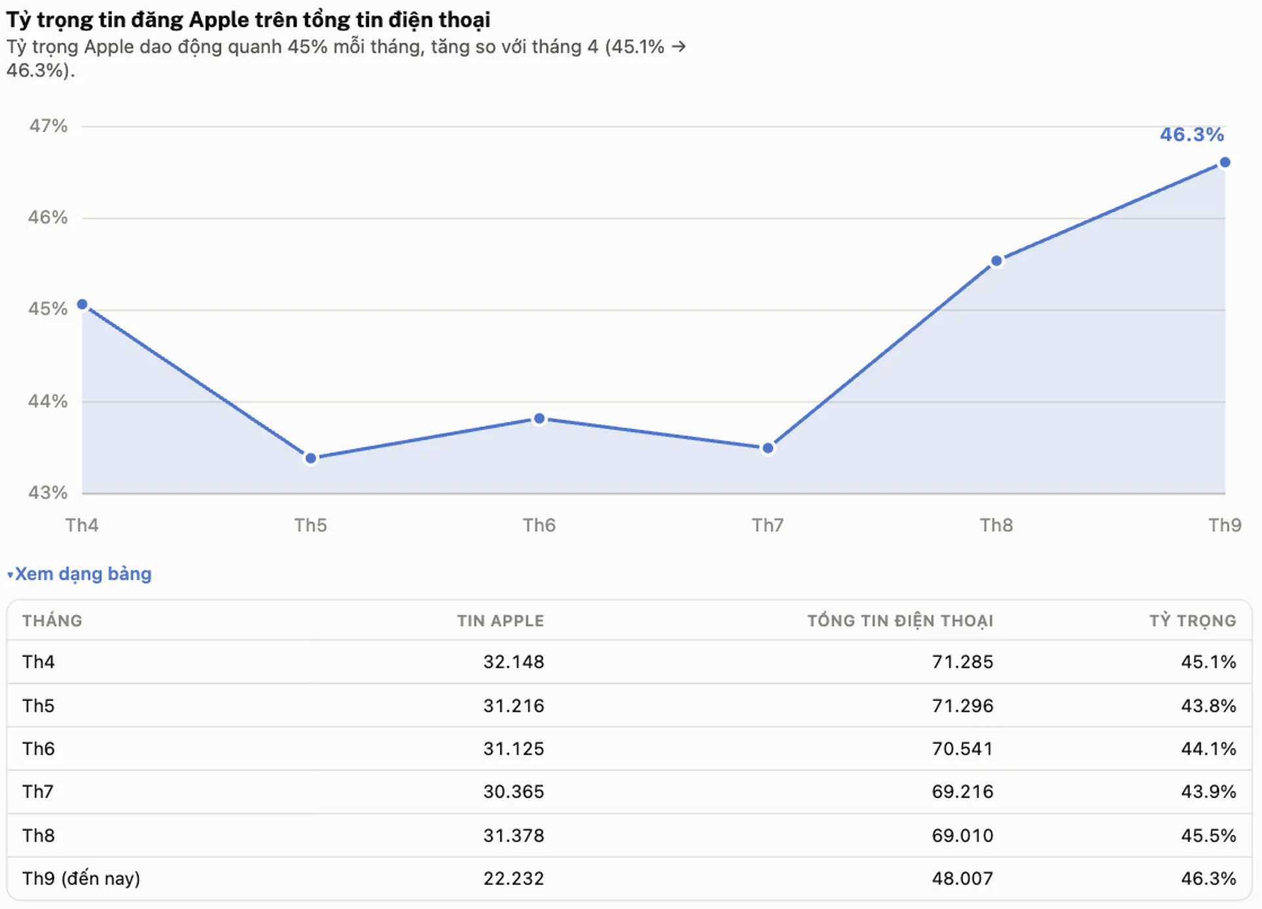Click the 'TỔNG TIN ĐIỆN THOẠI' column header
This screenshot has width=1262, height=909.
900,621
